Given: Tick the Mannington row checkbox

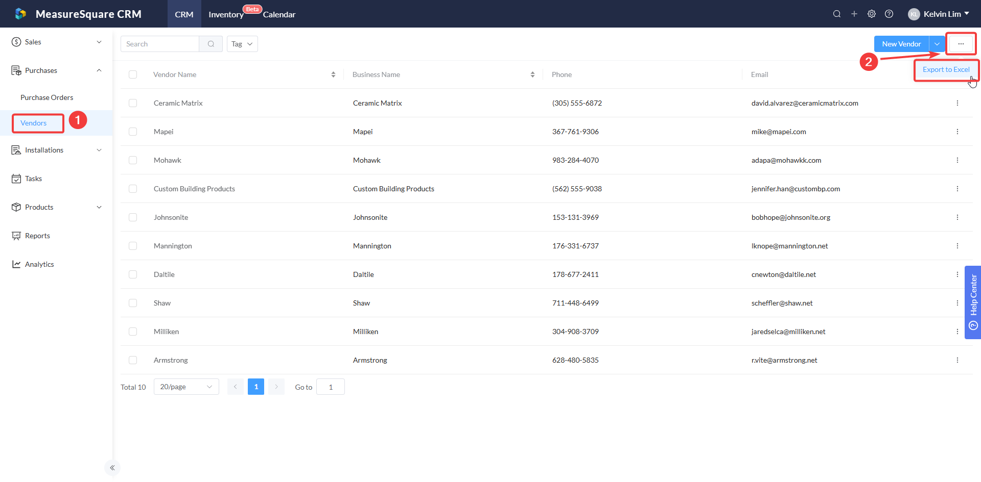Looking at the screenshot, I should (x=133, y=246).
